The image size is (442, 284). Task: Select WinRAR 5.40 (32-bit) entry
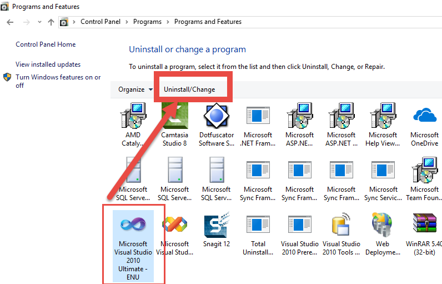pos(424,234)
